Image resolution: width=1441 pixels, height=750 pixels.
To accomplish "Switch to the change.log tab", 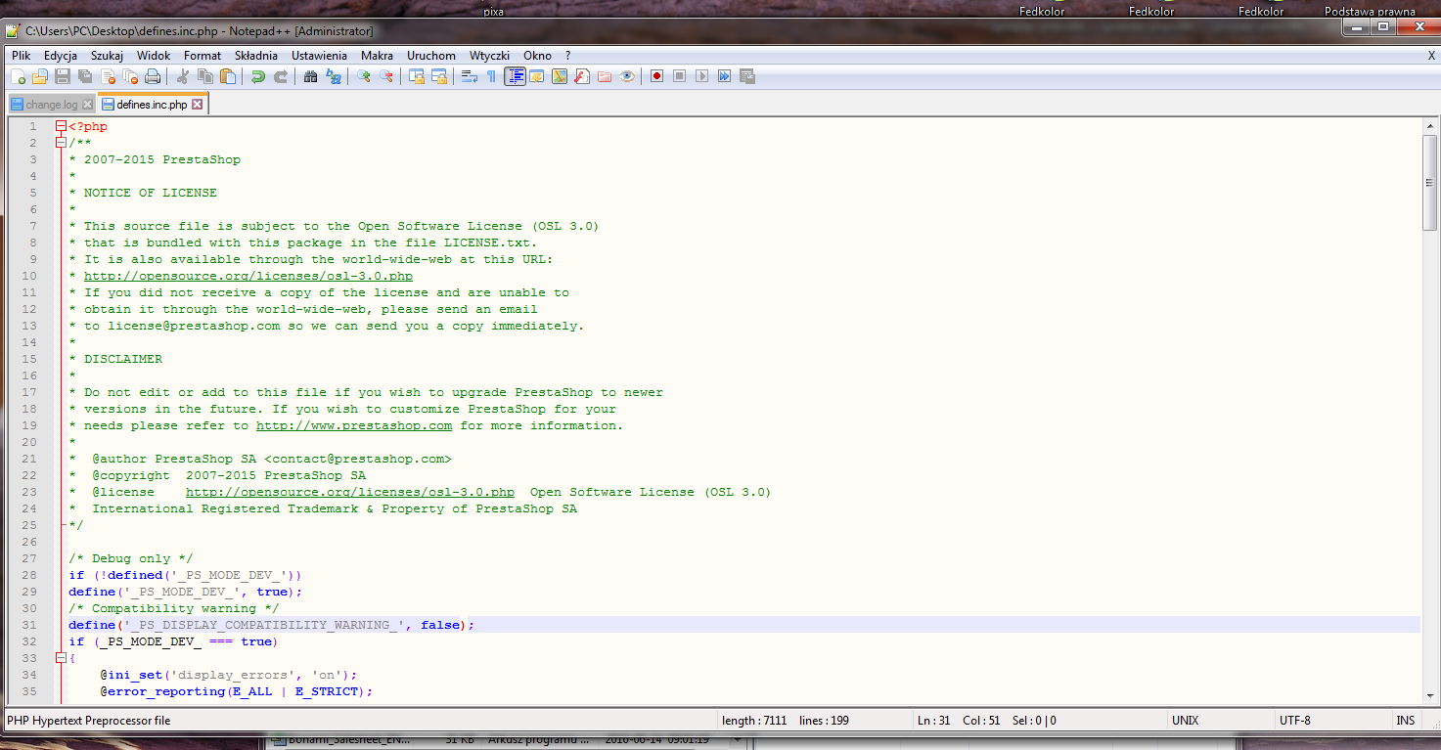I will coord(50,105).
